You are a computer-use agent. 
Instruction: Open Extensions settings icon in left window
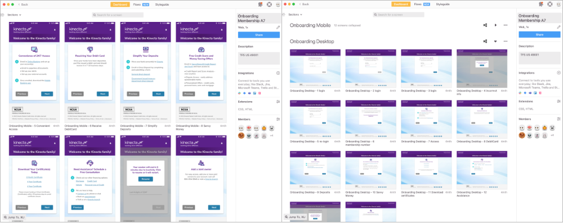click(x=278, y=102)
